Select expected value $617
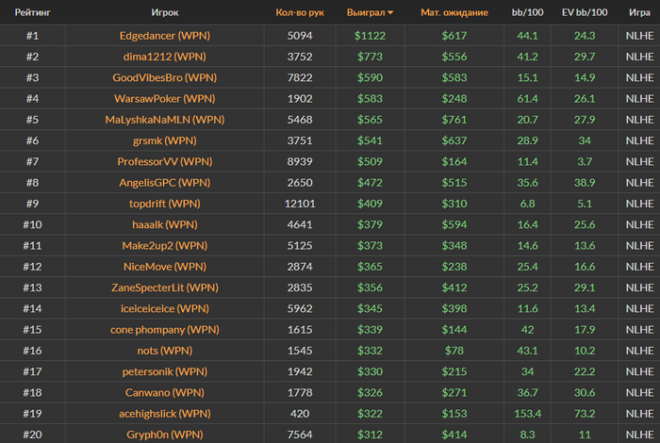 click(454, 35)
